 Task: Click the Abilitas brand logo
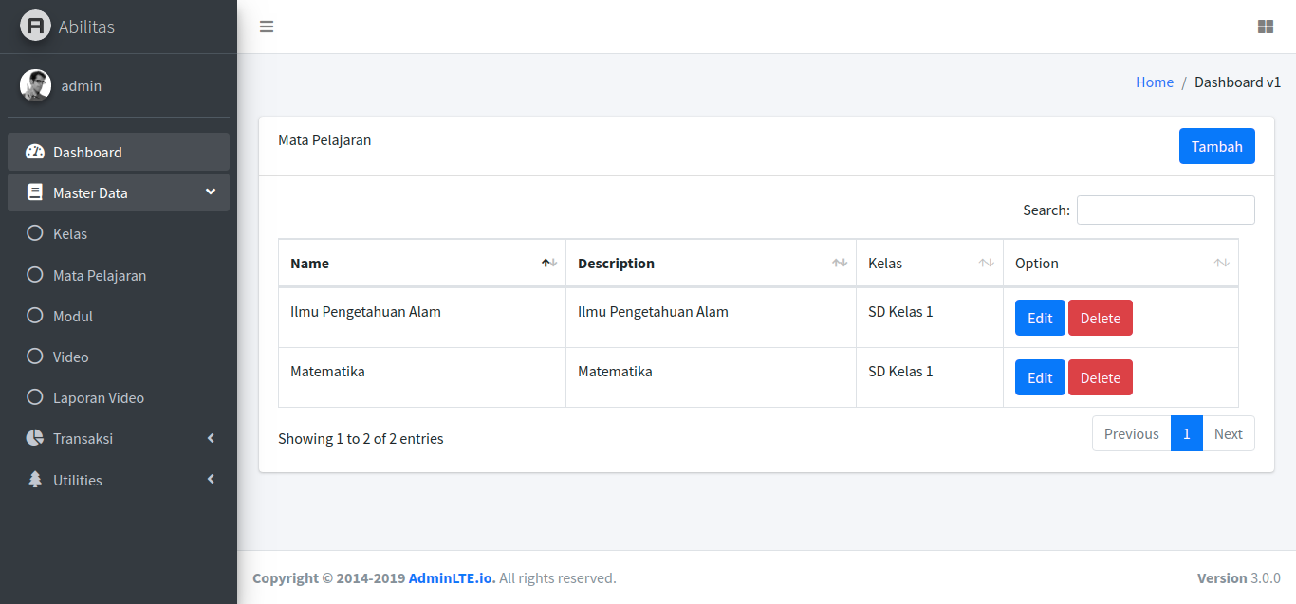click(35, 26)
